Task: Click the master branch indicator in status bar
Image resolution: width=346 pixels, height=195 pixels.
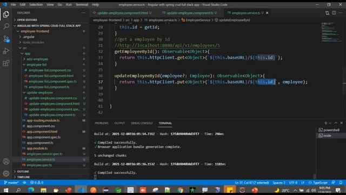Action: pyautogui.click(x=11, y=183)
